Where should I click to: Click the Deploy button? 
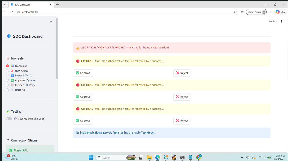[273, 22]
